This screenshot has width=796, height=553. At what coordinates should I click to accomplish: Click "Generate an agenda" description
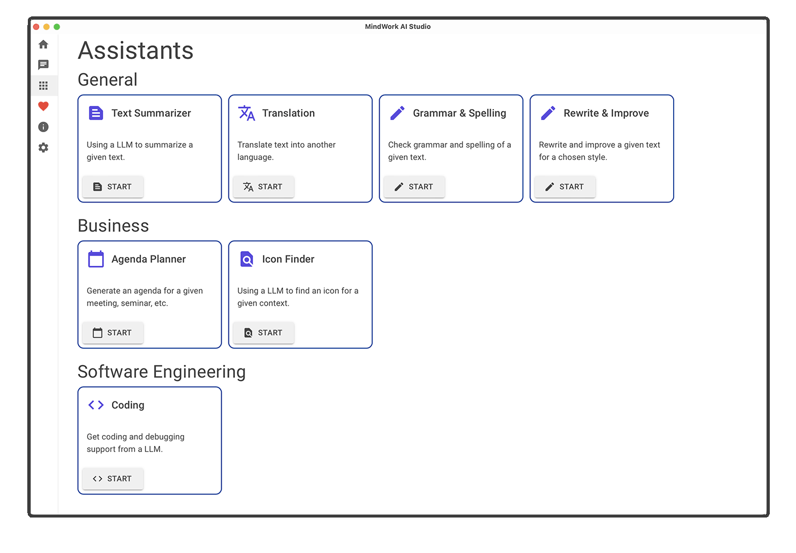(x=145, y=297)
